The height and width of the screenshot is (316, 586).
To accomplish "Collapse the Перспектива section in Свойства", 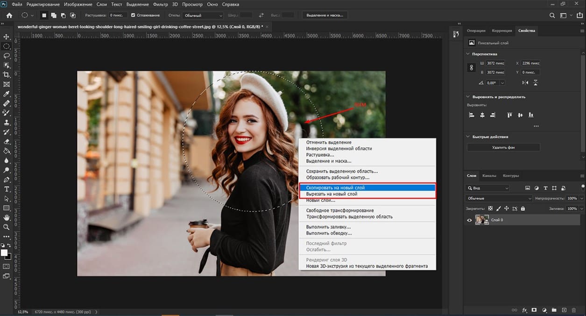I will [467, 54].
